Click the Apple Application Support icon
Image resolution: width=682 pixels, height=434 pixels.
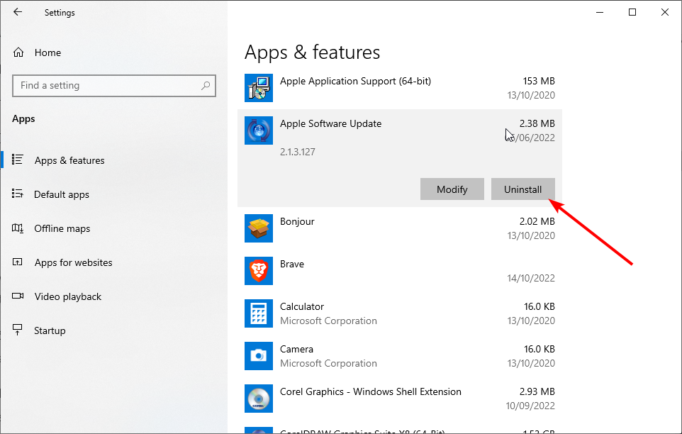[259, 88]
